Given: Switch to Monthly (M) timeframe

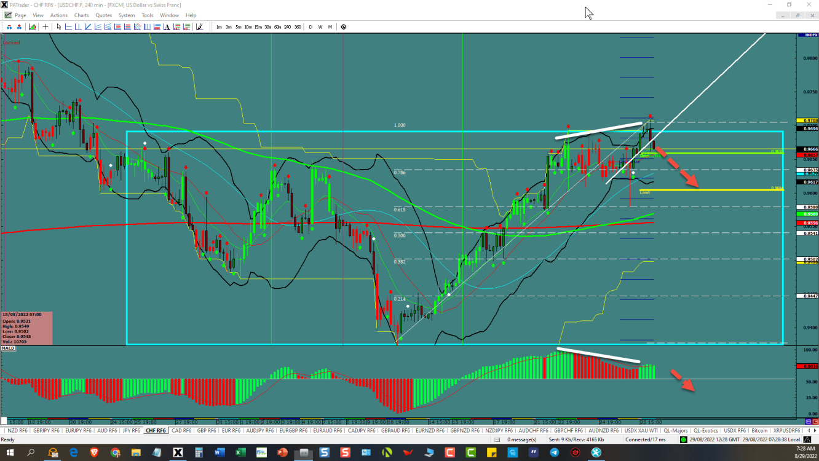Looking at the screenshot, I should pyautogui.click(x=330, y=26).
